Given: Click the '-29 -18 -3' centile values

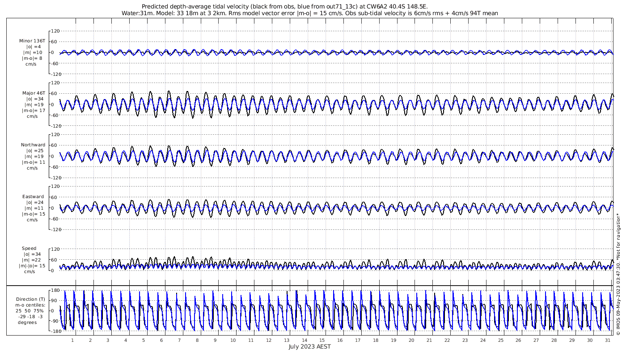Looking at the screenshot, I should tap(30, 316).
